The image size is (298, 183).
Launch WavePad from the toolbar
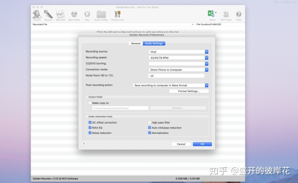tap(60, 14)
